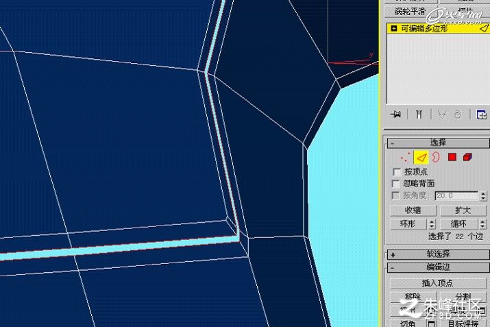
Task: Toggle Show End Result icon
Action: coord(419,114)
